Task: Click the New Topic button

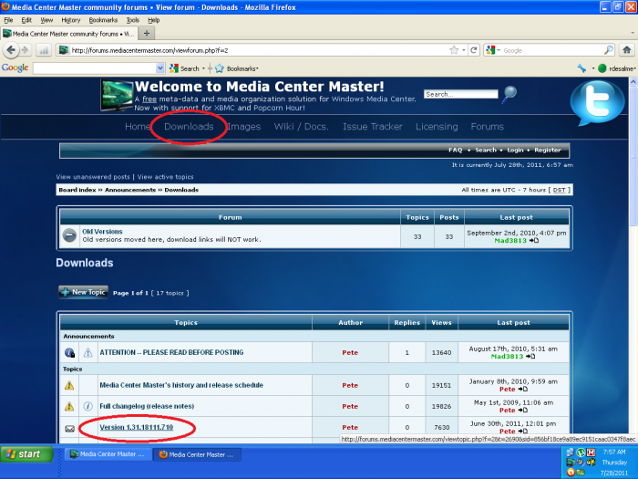Action: tap(83, 292)
